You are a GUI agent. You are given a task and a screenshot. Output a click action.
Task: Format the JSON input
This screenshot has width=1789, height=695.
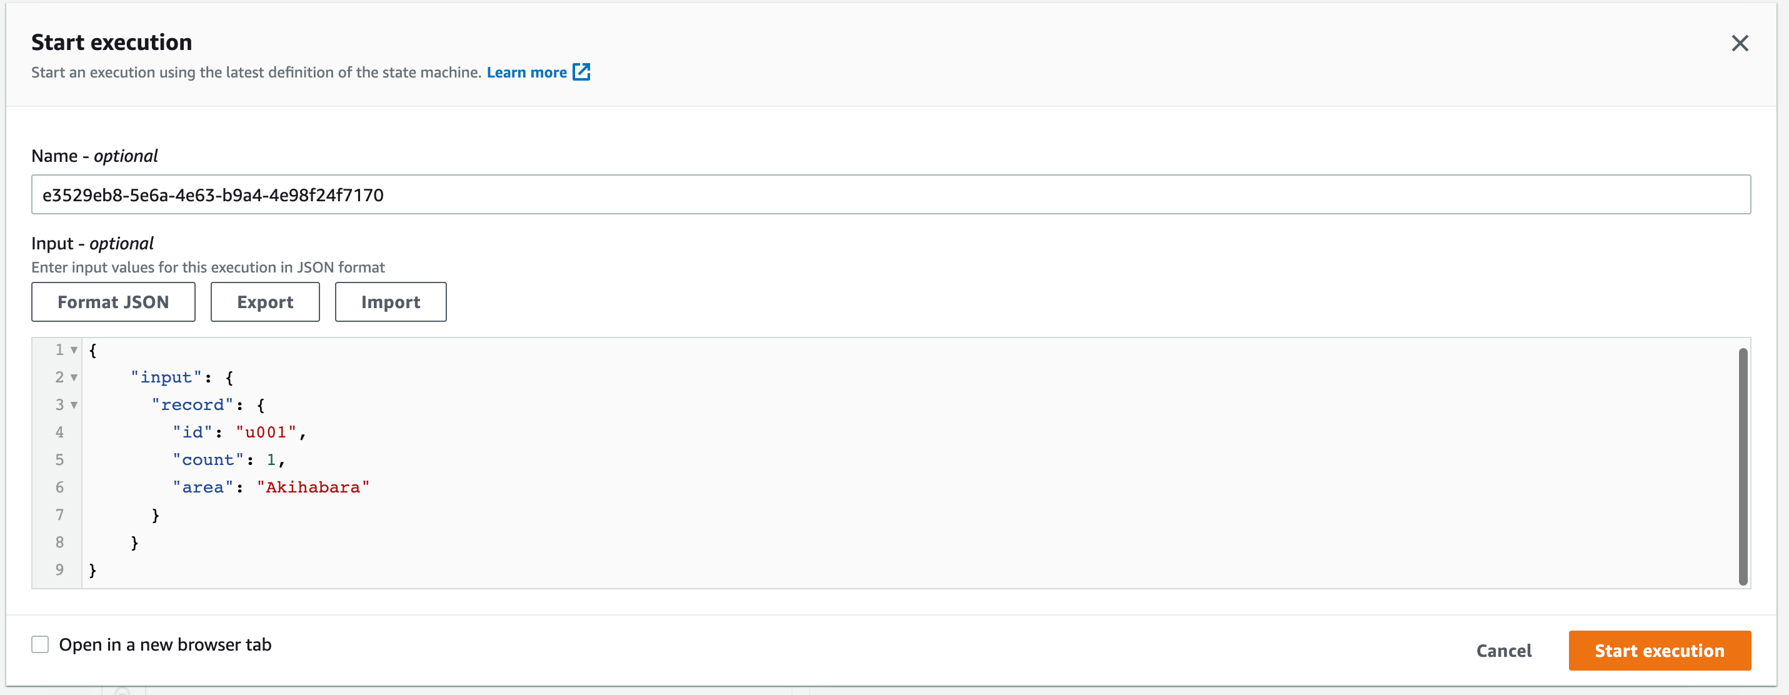click(113, 302)
